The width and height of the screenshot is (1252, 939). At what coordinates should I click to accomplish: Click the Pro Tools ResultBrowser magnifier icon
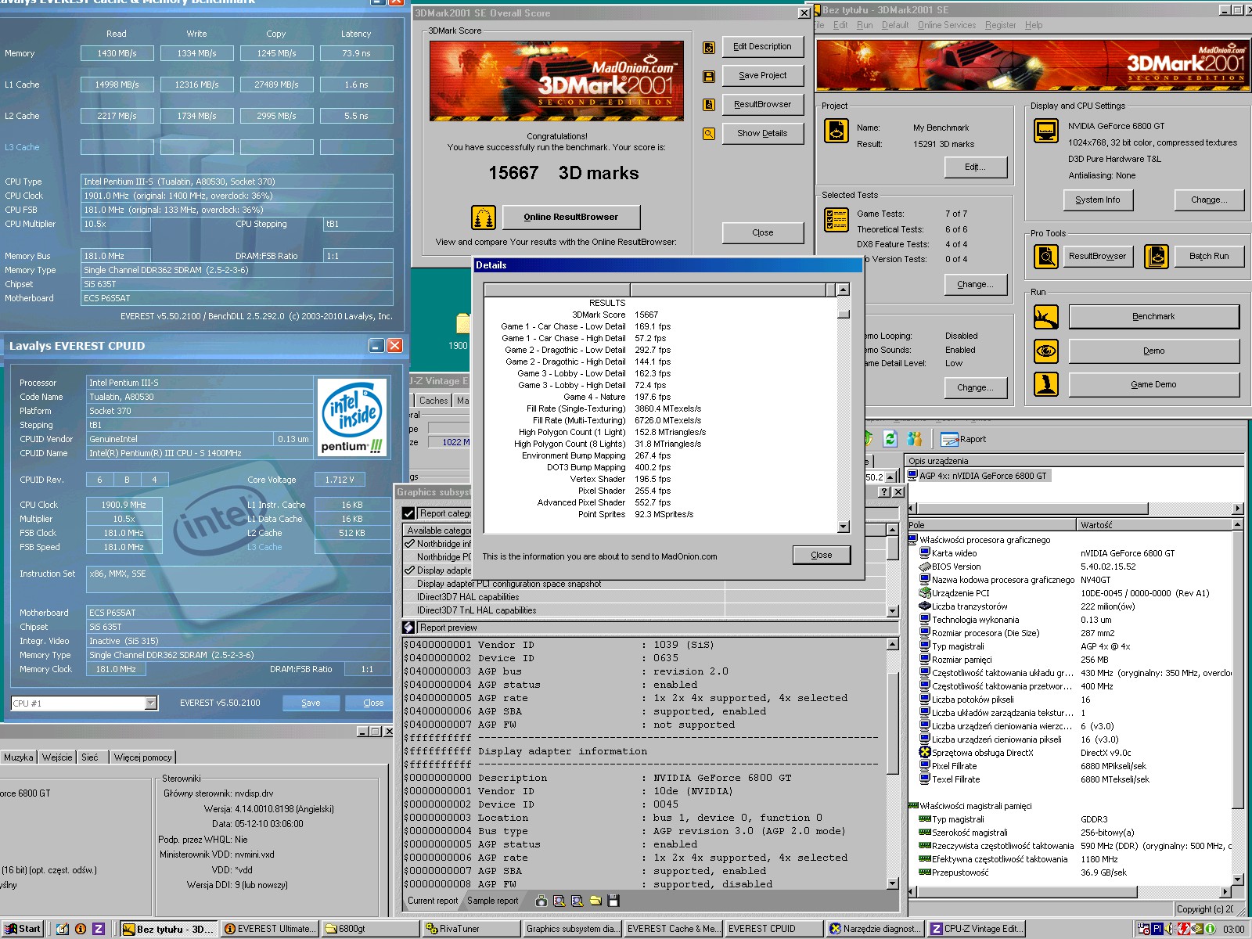tap(1046, 256)
